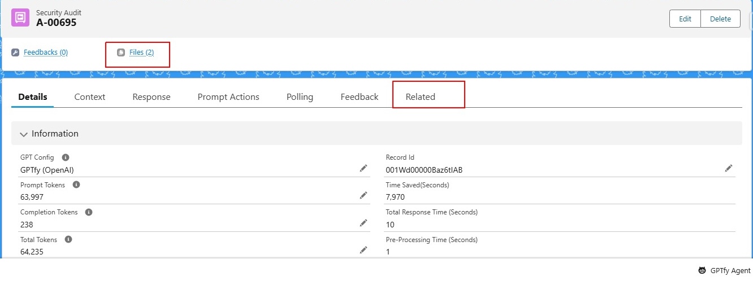Image resolution: width=753 pixels, height=281 pixels.
Task: Open the Feedbacks (0) link
Action: point(46,52)
